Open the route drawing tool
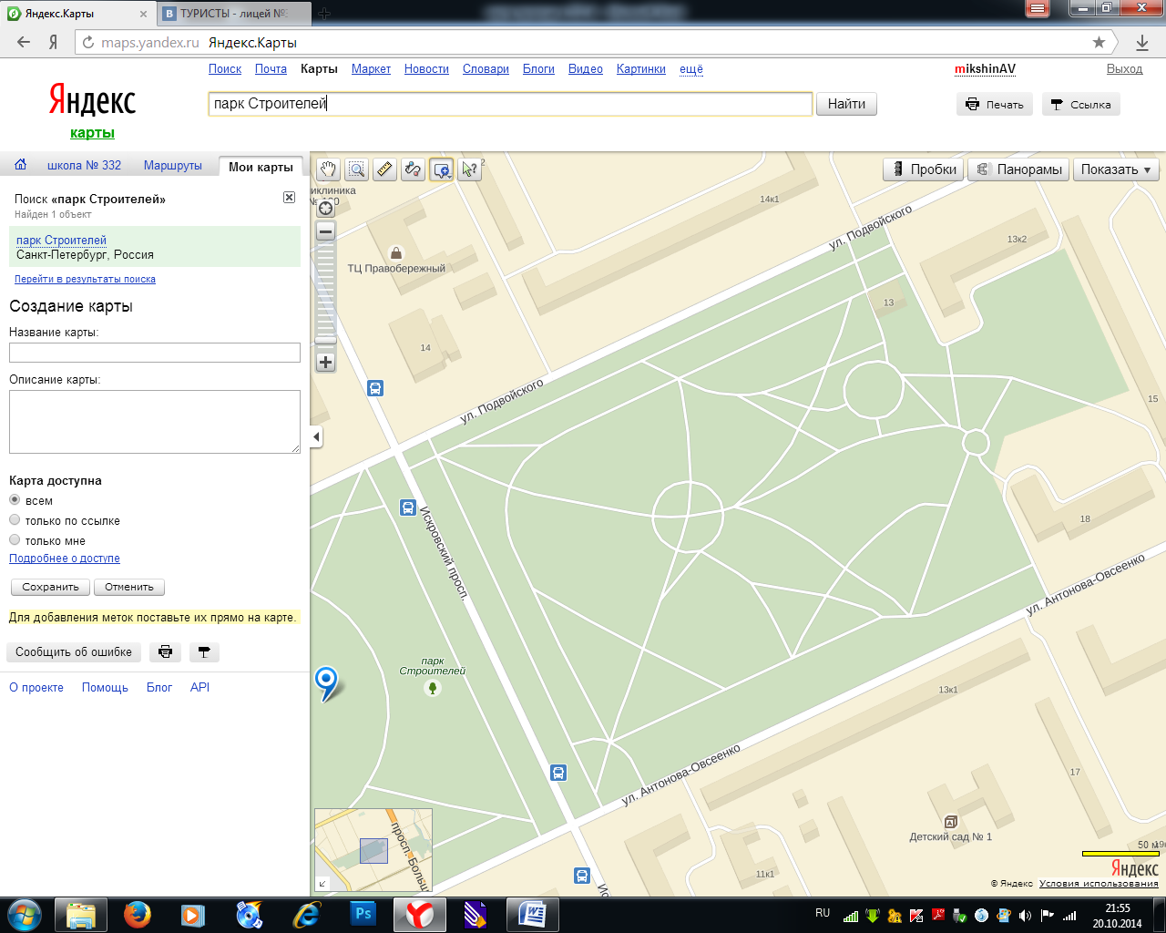Image resolution: width=1166 pixels, height=933 pixels. pyautogui.click(x=413, y=169)
